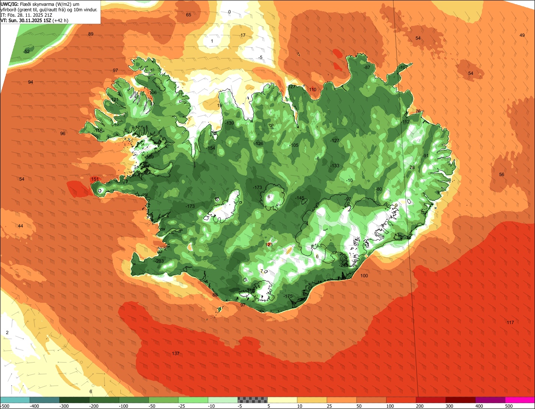This screenshot has height=409, width=535.
Task: Pick the magenta legend swatch after the 500 label
Action: [520, 400]
